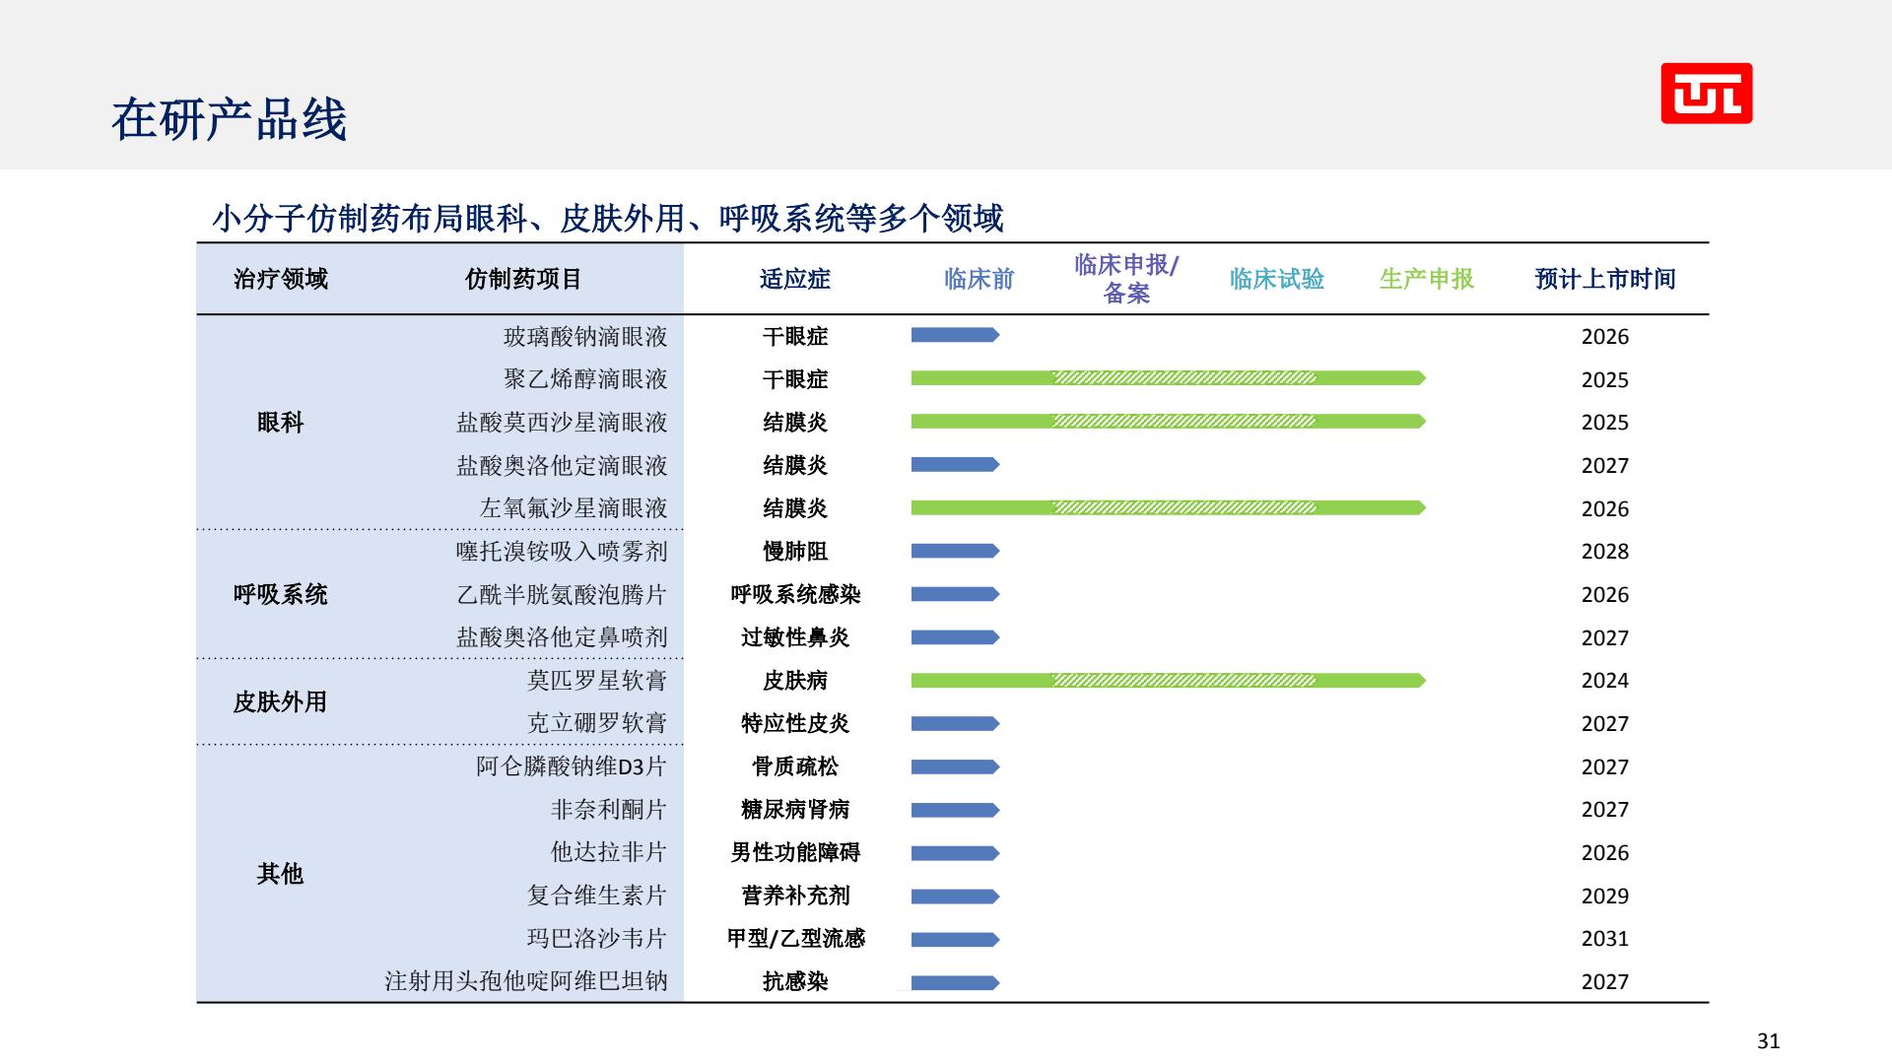The width and height of the screenshot is (1892, 1064).
Task: Click launch year 2031 for 玛巴洛沙韦片
Action: click(1605, 939)
